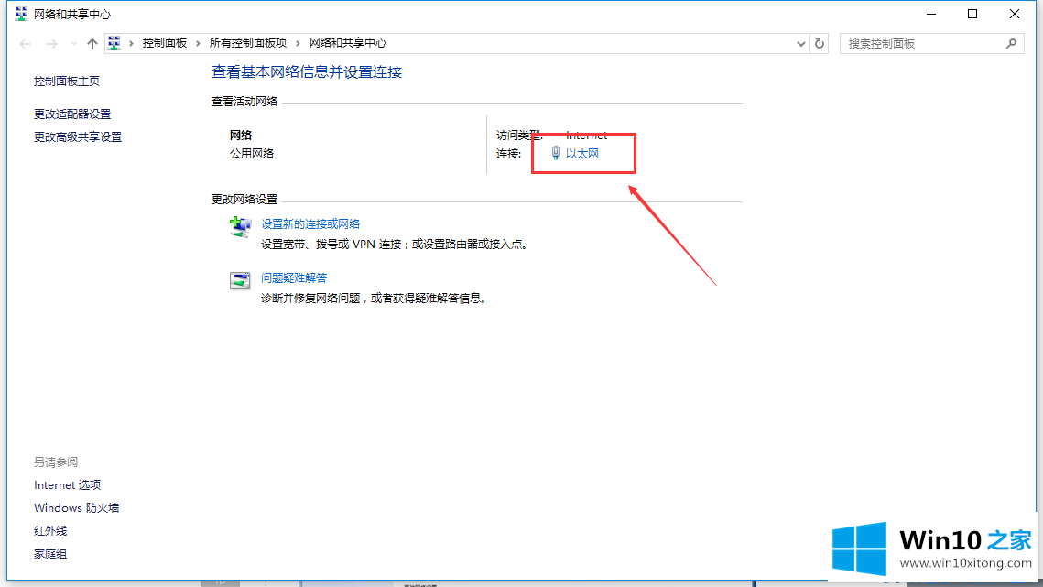Expand chevron after 所有控制面板项 breadcrumb
Image resolution: width=1043 pixels, height=587 pixels.
click(x=298, y=43)
